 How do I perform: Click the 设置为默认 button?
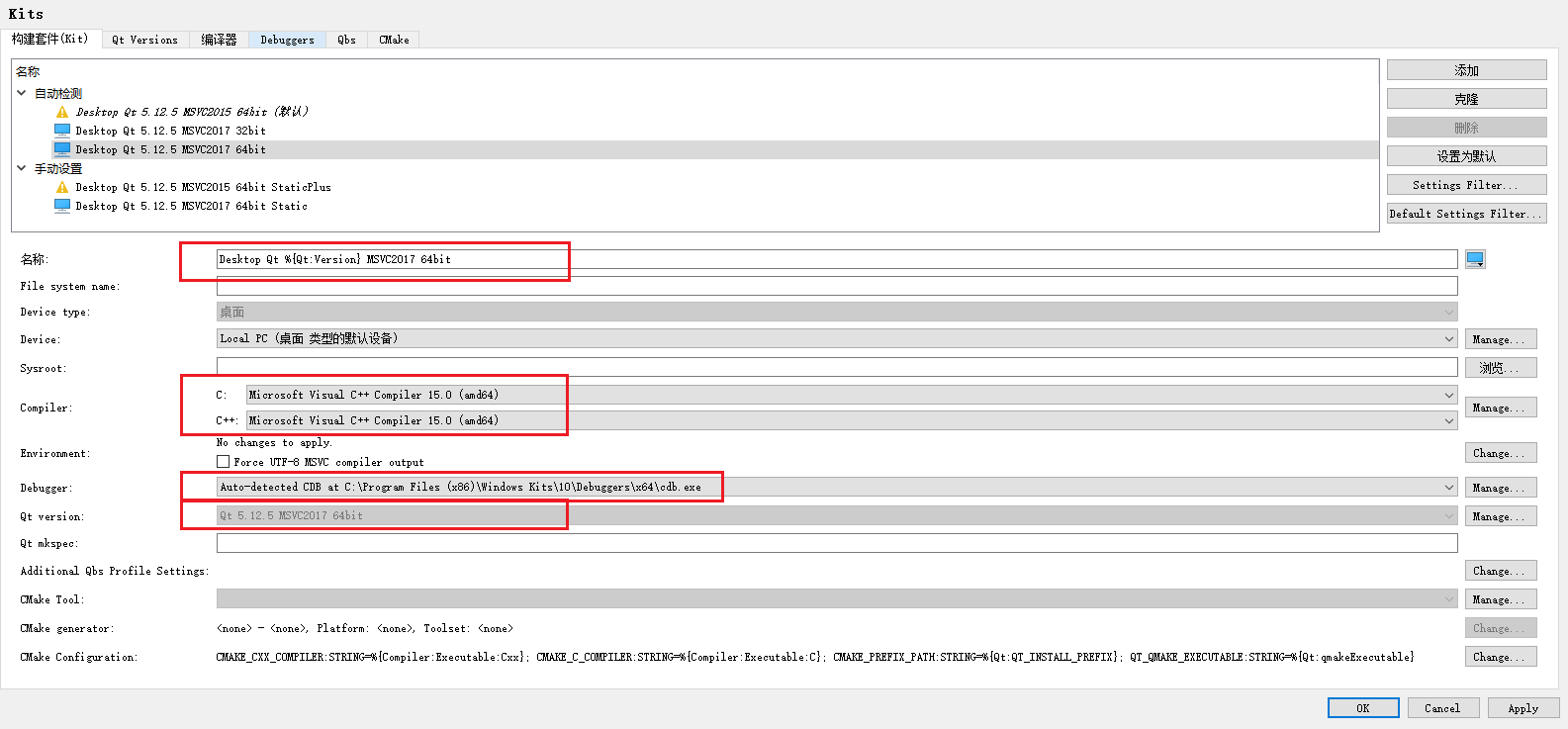coord(1466,156)
